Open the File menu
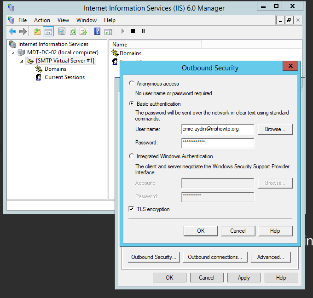 [x=23, y=20]
